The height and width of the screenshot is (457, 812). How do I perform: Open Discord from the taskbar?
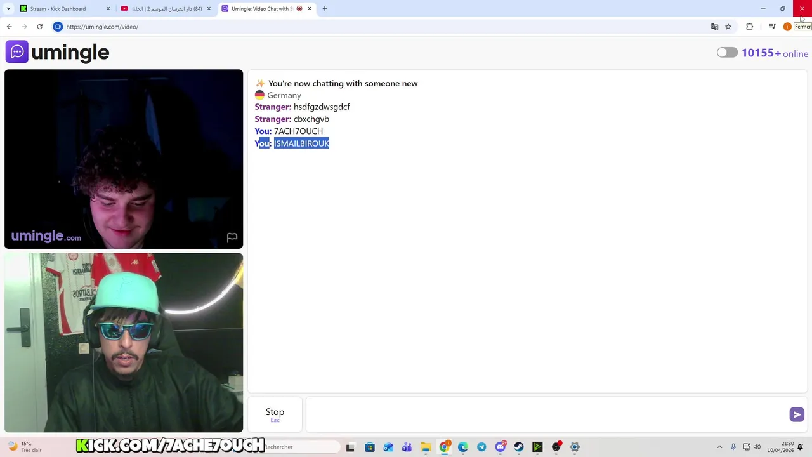501,447
